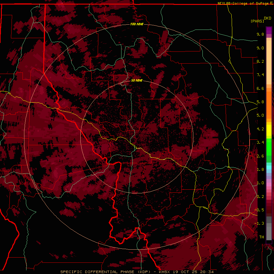The width and height of the screenshot is (274, 274).
Task: Click the KMSX radar station identifier
Action: [165, 272]
